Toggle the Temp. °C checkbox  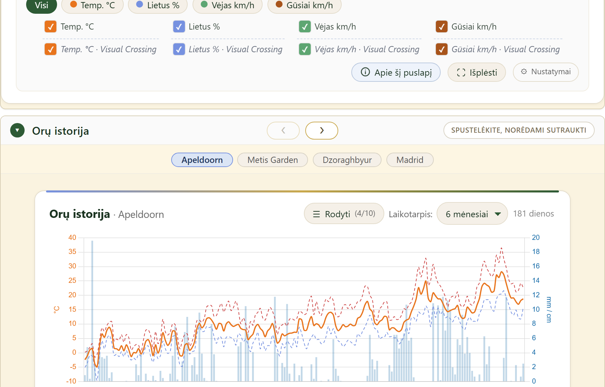click(x=51, y=26)
